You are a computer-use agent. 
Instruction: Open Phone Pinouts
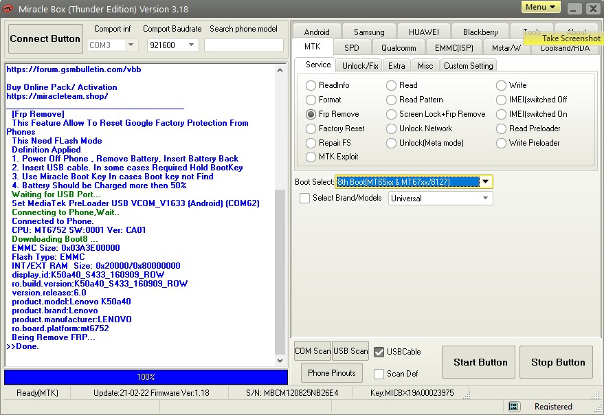click(332, 373)
